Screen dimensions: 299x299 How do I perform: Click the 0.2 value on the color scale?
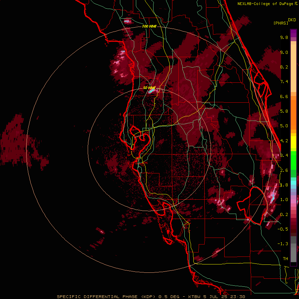click(x=284, y=215)
